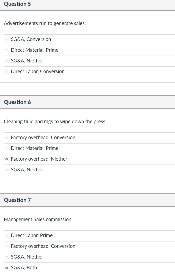The image size is (175, 280).
Task: Select 'SG&A, Conversion' for Question 5
Action: pos(7,39)
